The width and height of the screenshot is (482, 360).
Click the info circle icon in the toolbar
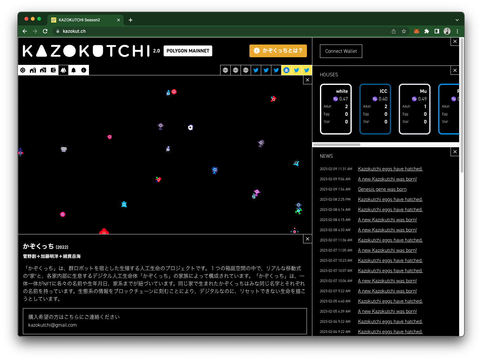click(84, 70)
